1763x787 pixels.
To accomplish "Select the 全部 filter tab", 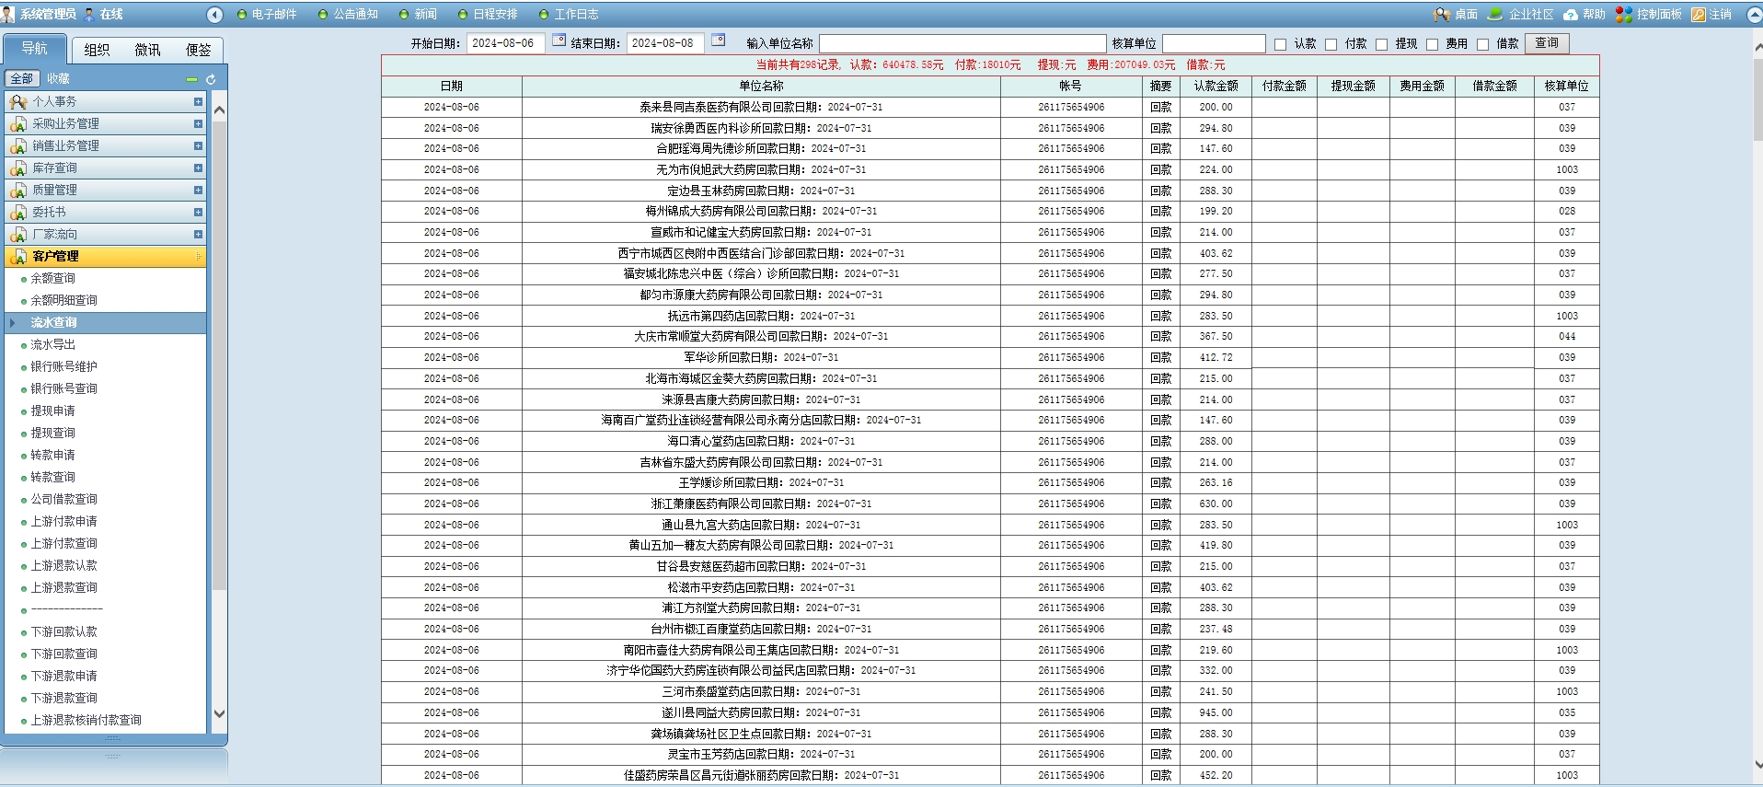I will tap(22, 78).
